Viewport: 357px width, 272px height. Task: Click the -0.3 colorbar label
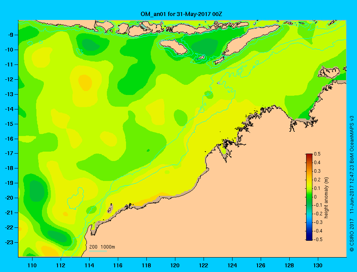point(318,222)
